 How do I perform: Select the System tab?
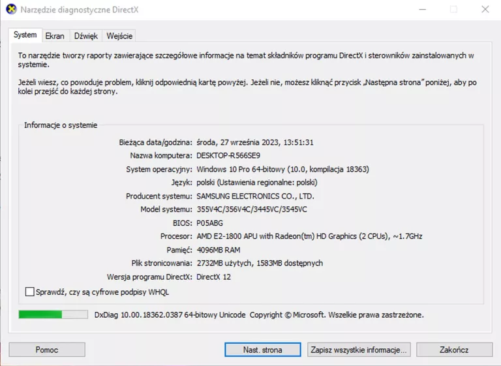25,35
